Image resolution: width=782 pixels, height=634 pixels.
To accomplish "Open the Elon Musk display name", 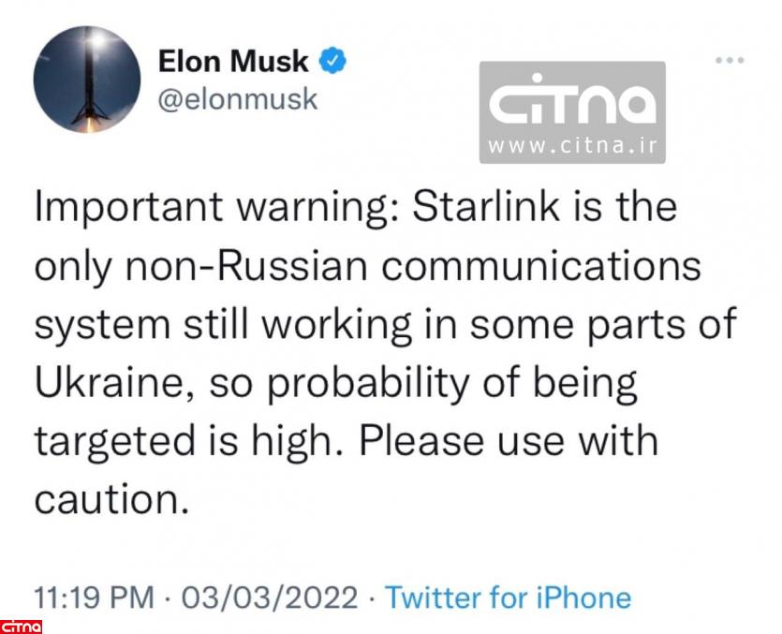I will tap(233, 62).
